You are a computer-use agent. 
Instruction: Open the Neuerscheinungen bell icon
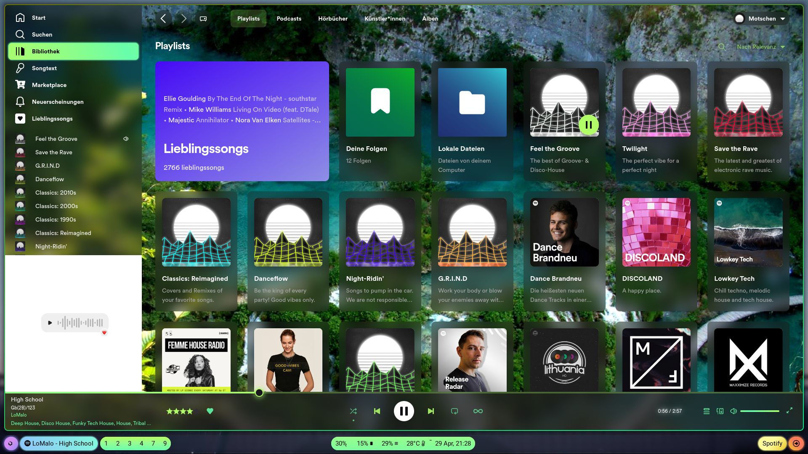click(20, 102)
